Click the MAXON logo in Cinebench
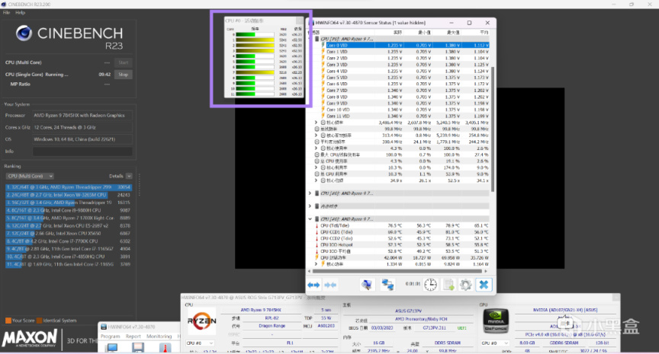 (30, 338)
